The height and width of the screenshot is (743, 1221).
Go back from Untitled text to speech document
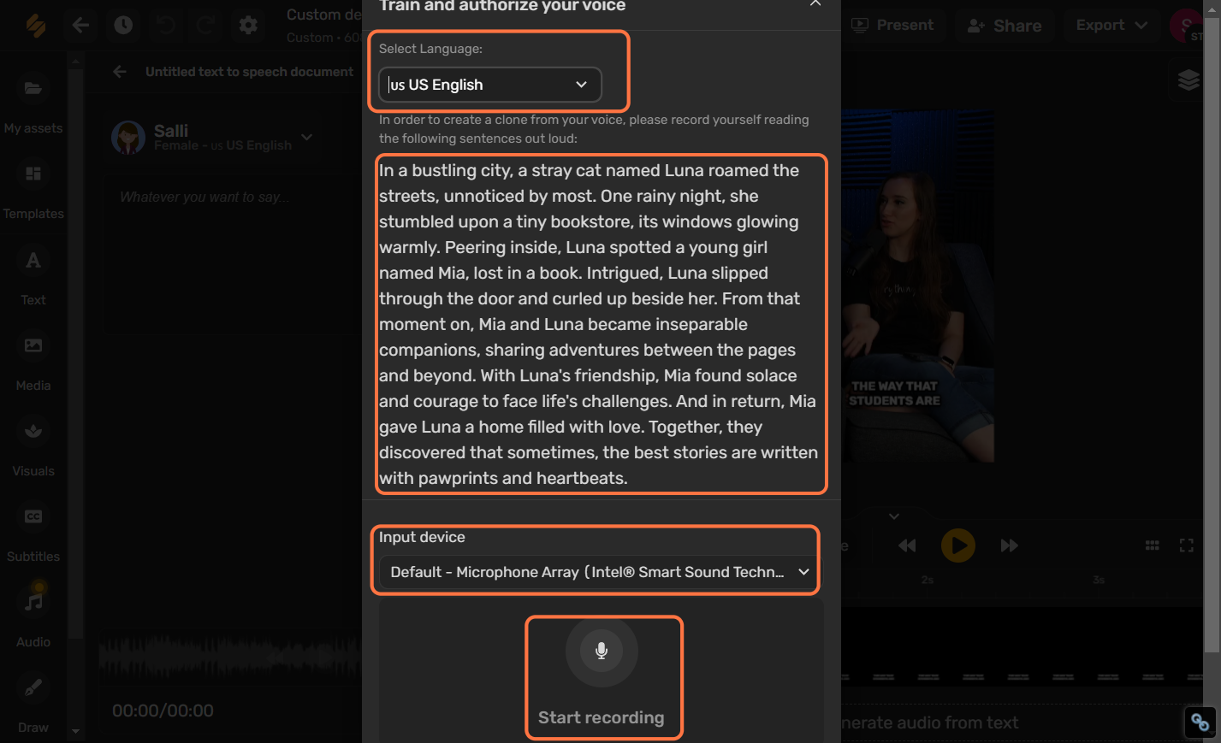click(x=120, y=72)
